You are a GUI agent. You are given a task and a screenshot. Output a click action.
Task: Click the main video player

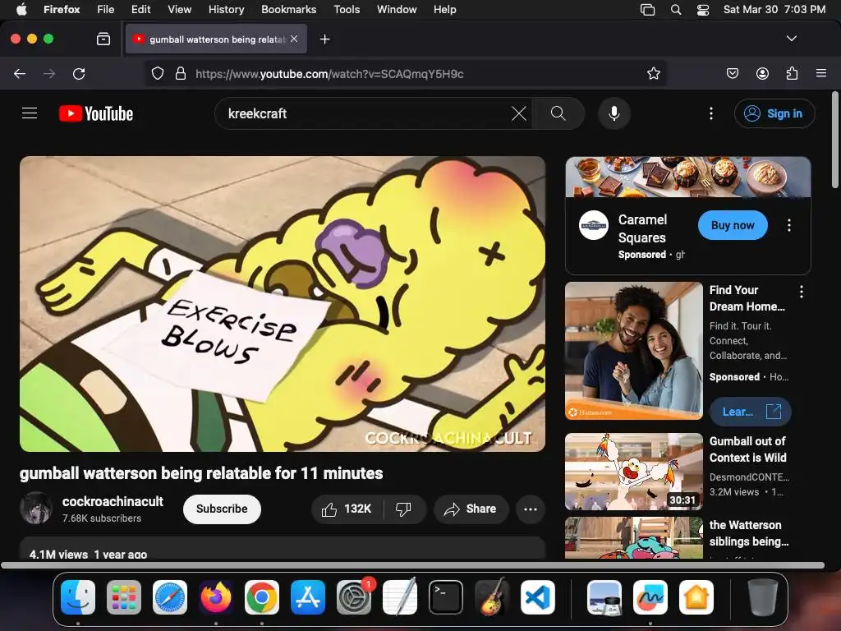[x=283, y=304]
